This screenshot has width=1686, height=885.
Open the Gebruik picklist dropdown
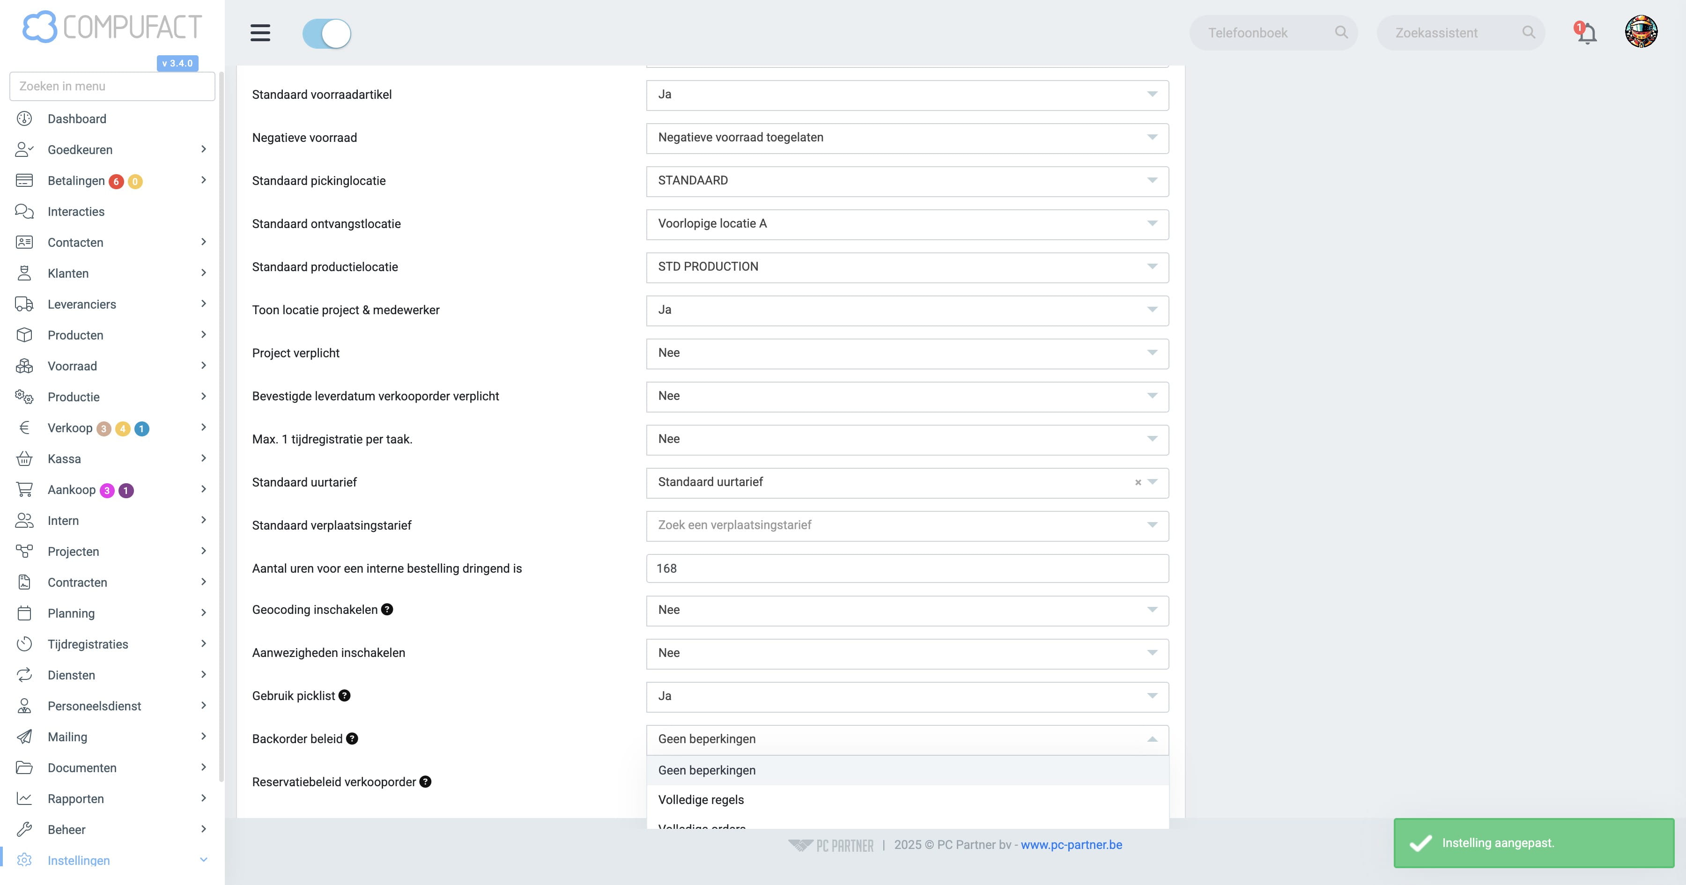pyautogui.click(x=907, y=696)
